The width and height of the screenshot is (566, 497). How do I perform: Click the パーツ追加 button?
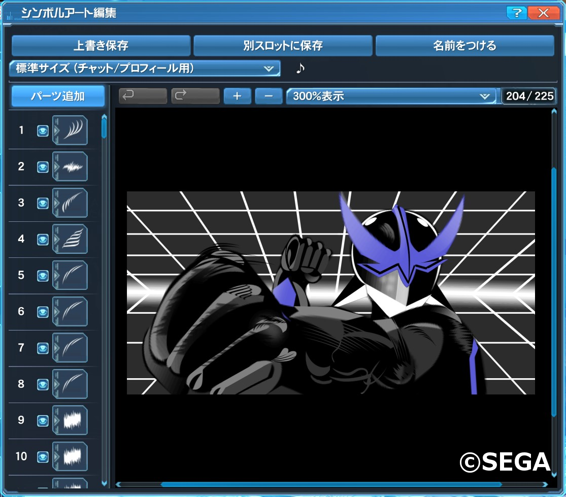click(58, 96)
